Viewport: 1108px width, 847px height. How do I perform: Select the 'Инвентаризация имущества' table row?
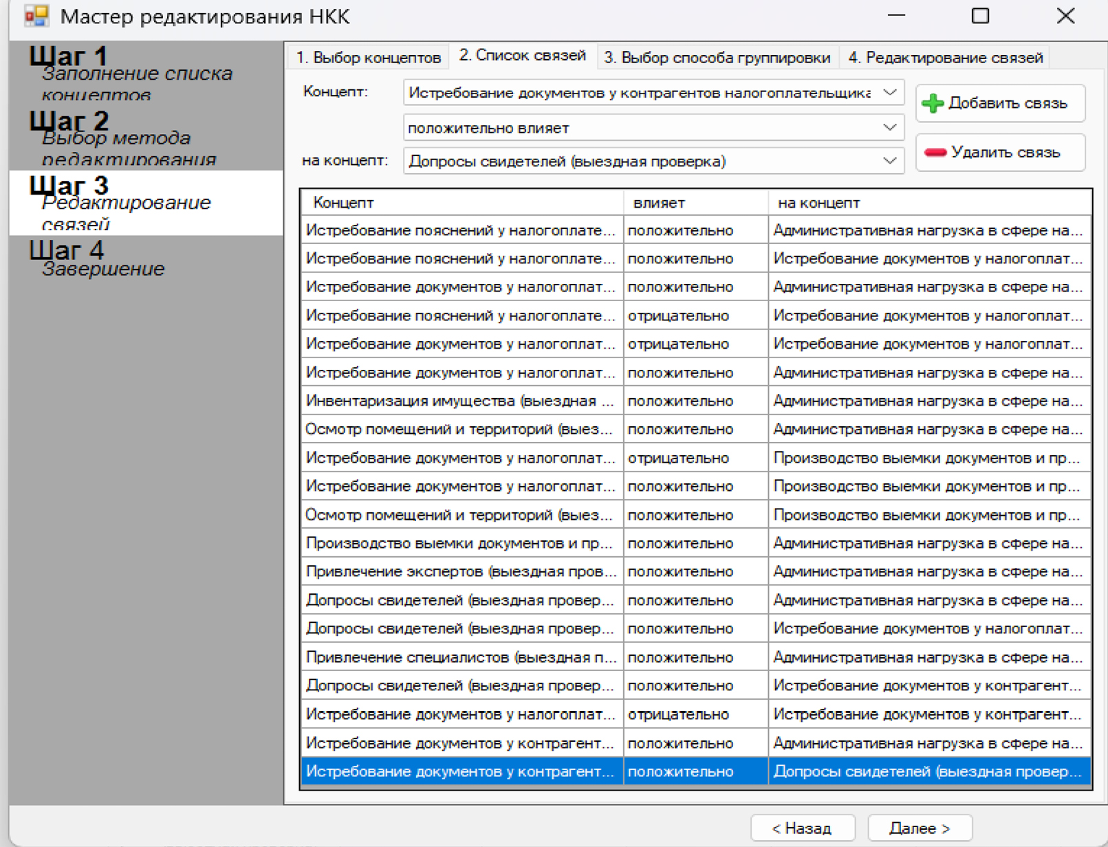(461, 401)
